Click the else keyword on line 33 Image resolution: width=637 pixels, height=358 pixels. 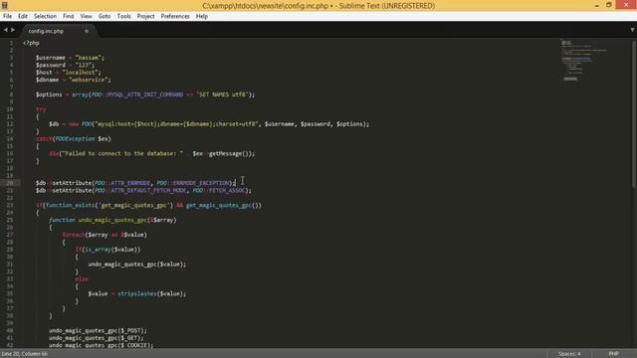click(x=82, y=278)
